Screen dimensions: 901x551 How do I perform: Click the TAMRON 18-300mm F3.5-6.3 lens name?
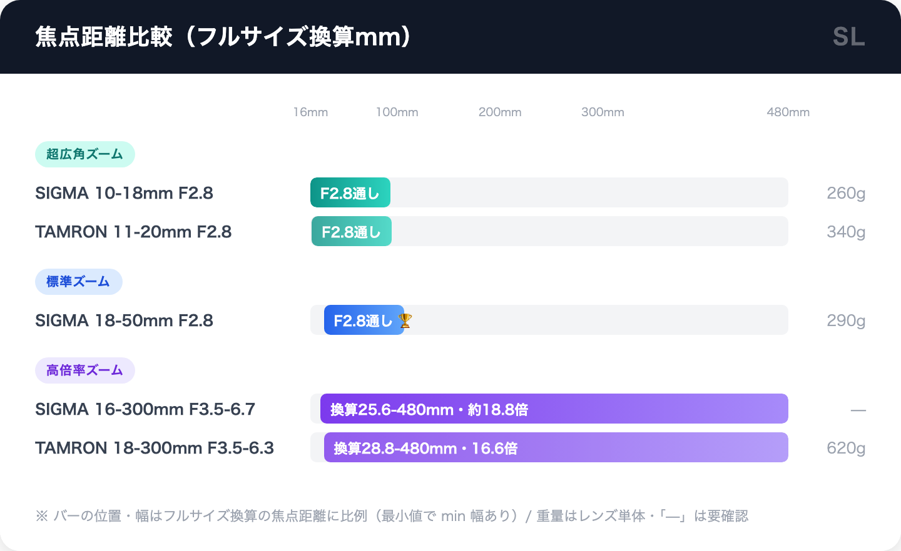155,448
